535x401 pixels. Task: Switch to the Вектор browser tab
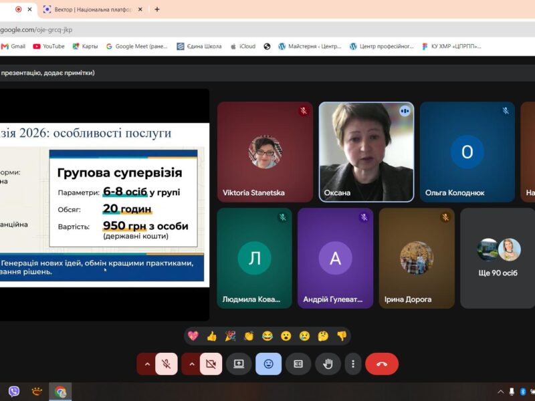92,9
